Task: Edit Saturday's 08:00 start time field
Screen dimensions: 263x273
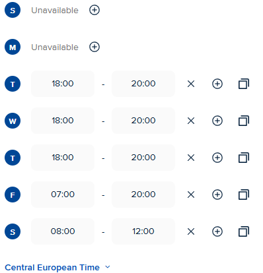Action: [x=63, y=231]
